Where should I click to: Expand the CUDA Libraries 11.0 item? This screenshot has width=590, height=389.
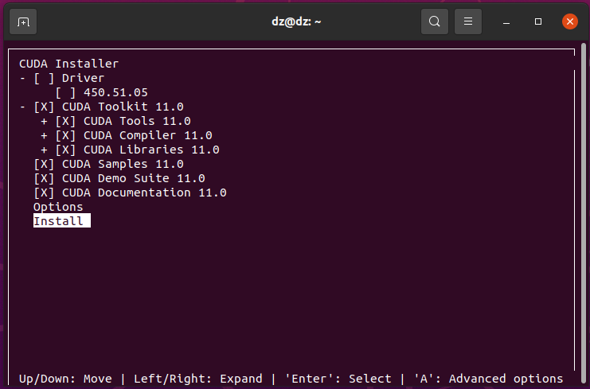45,150
